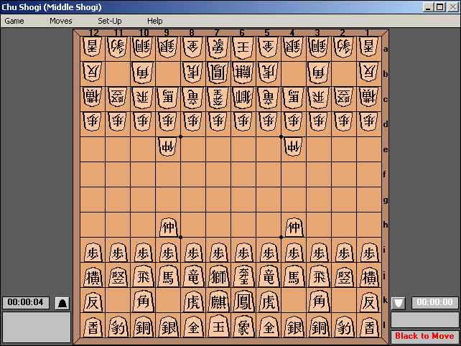The width and height of the screenshot is (461, 346).
Task: Click White's pawn on square 6d
Action: click(x=243, y=122)
